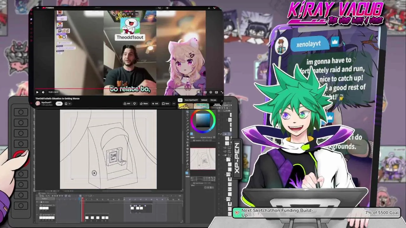Zoom out the timeline view
Screen dimensions: 406x228
(x=46, y=196)
